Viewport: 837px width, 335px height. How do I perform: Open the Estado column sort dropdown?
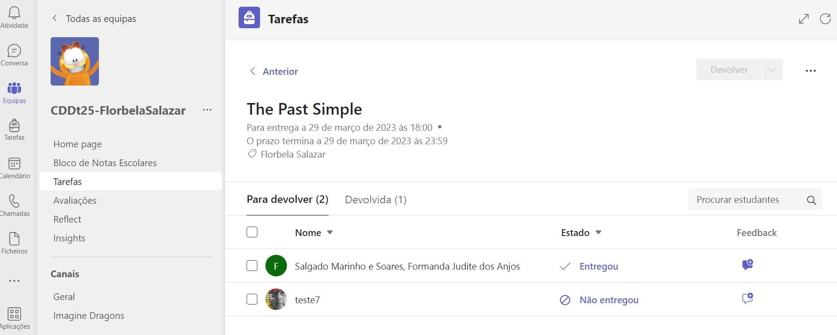[x=598, y=232]
